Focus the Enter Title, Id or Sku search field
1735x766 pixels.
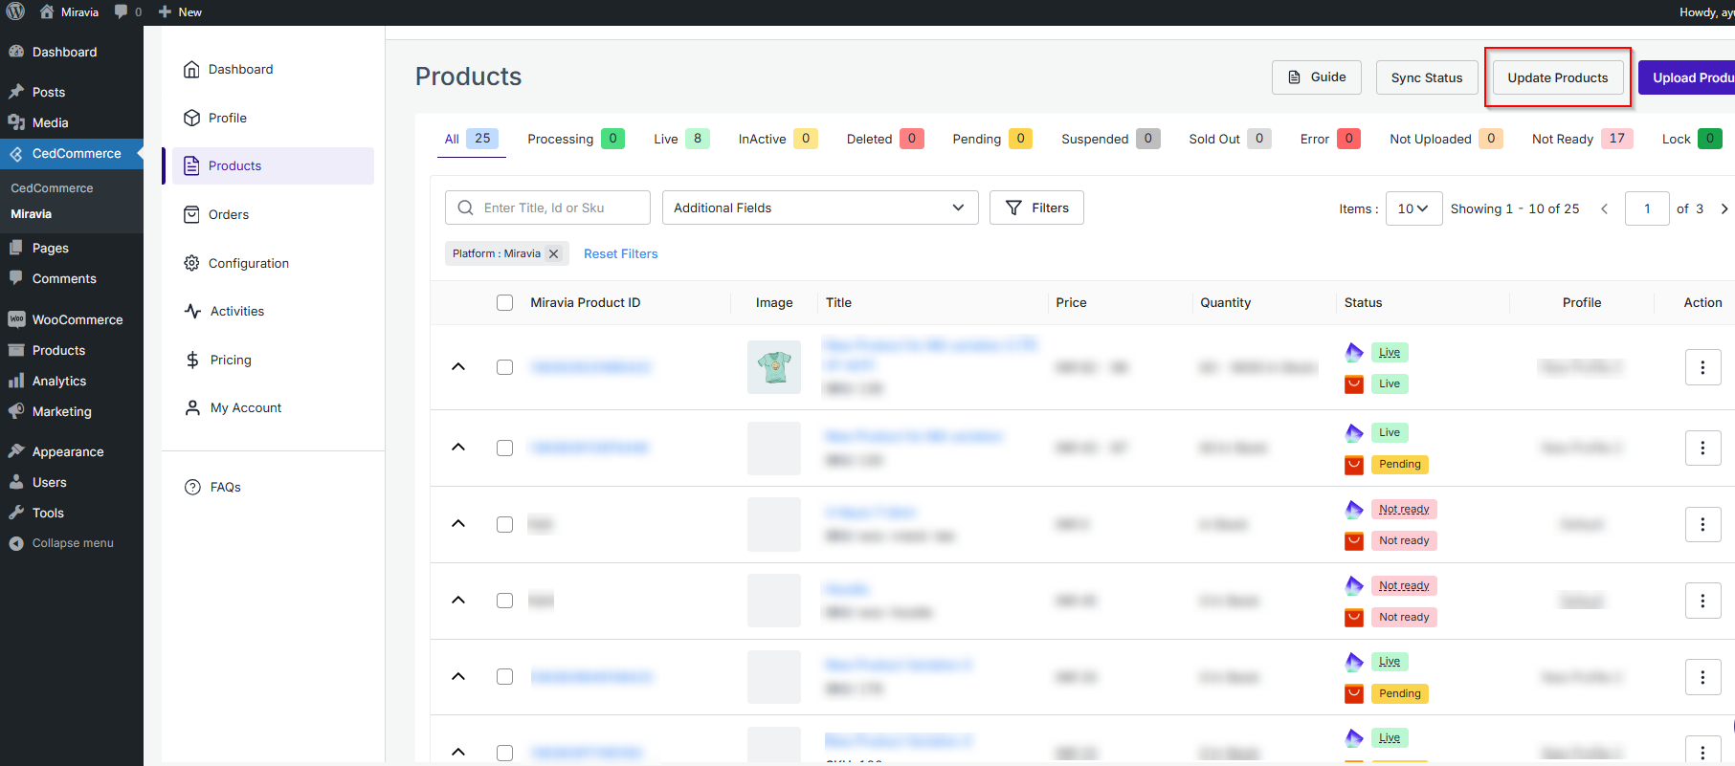pyautogui.click(x=547, y=208)
